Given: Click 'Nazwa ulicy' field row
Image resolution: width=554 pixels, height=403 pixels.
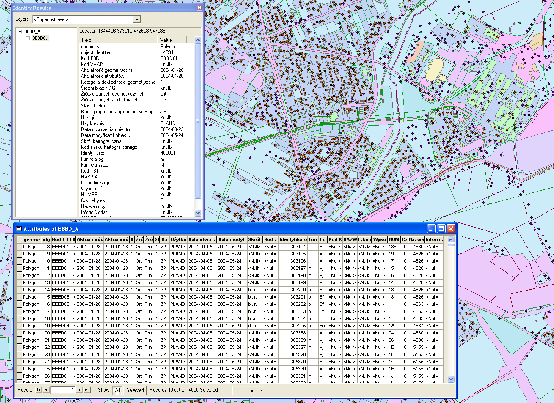Looking at the screenshot, I should 93,206.
